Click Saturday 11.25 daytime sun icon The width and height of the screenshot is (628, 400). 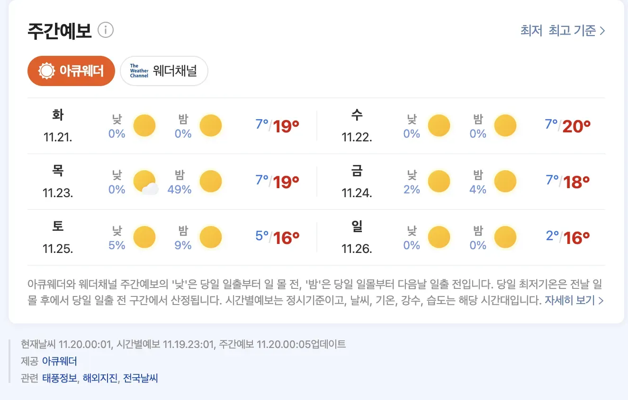coord(144,237)
